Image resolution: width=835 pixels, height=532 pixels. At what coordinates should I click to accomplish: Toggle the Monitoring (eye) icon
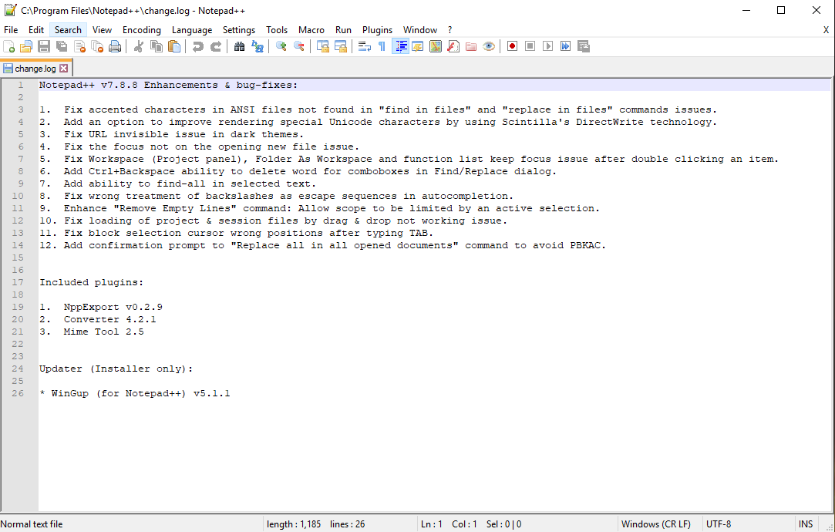(x=489, y=46)
